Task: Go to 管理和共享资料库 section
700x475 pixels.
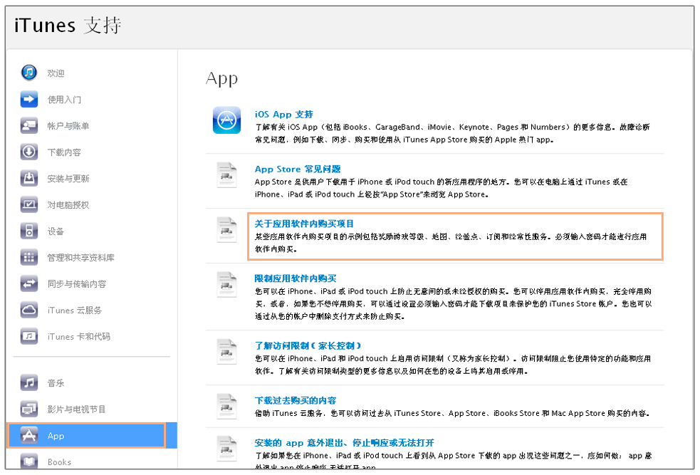Action: coord(80,257)
